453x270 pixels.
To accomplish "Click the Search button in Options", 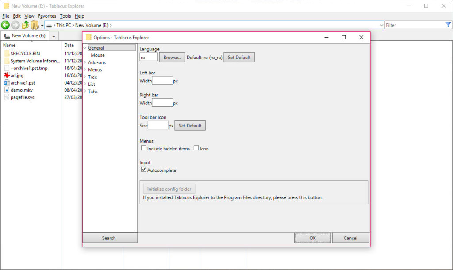I will pyautogui.click(x=110, y=238).
